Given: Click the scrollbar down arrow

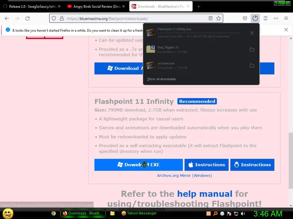Looking at the screenshot, I should pos(291,206).
